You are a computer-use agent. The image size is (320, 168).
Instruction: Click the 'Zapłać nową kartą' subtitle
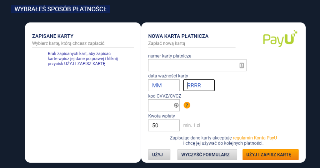pos(167,43)
